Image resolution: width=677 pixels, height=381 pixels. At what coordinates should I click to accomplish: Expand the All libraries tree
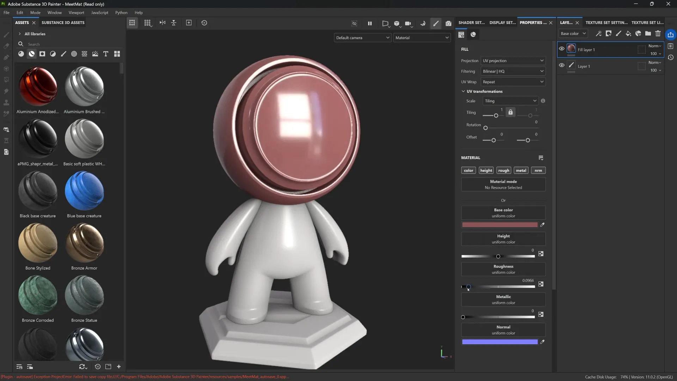[x=20, y=34]
